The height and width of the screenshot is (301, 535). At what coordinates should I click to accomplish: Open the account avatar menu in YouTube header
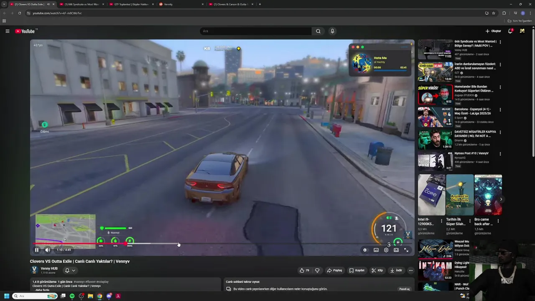click(522, 31)
